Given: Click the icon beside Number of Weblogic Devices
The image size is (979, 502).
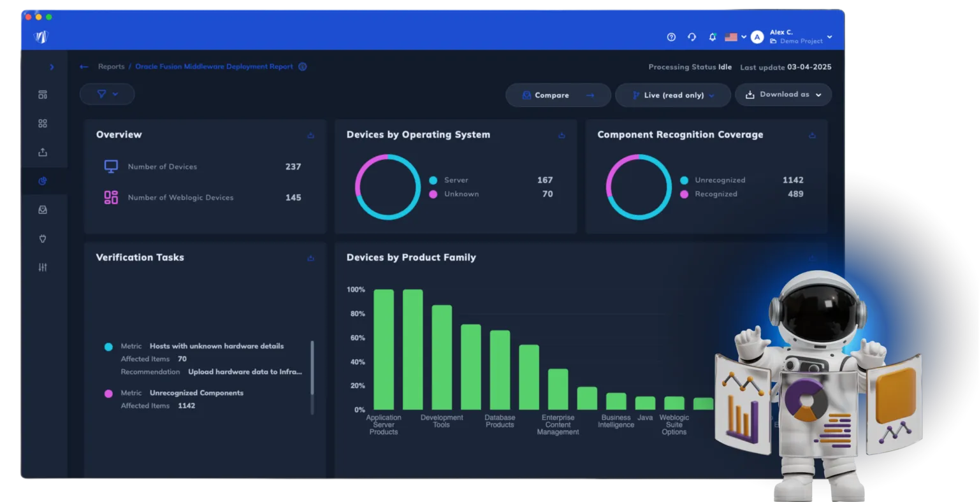Looking at the screenshot, I should tap(111, 197).
